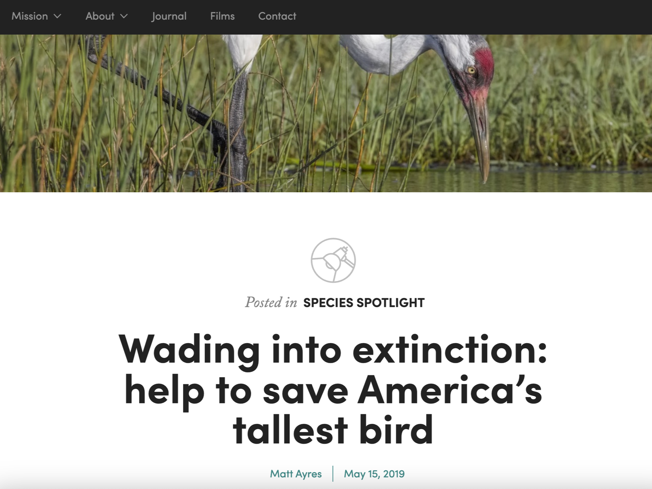This screenshot has height=489, width=652.
Task: Click the May 15, 2019 date
Action: coord(374,474)
